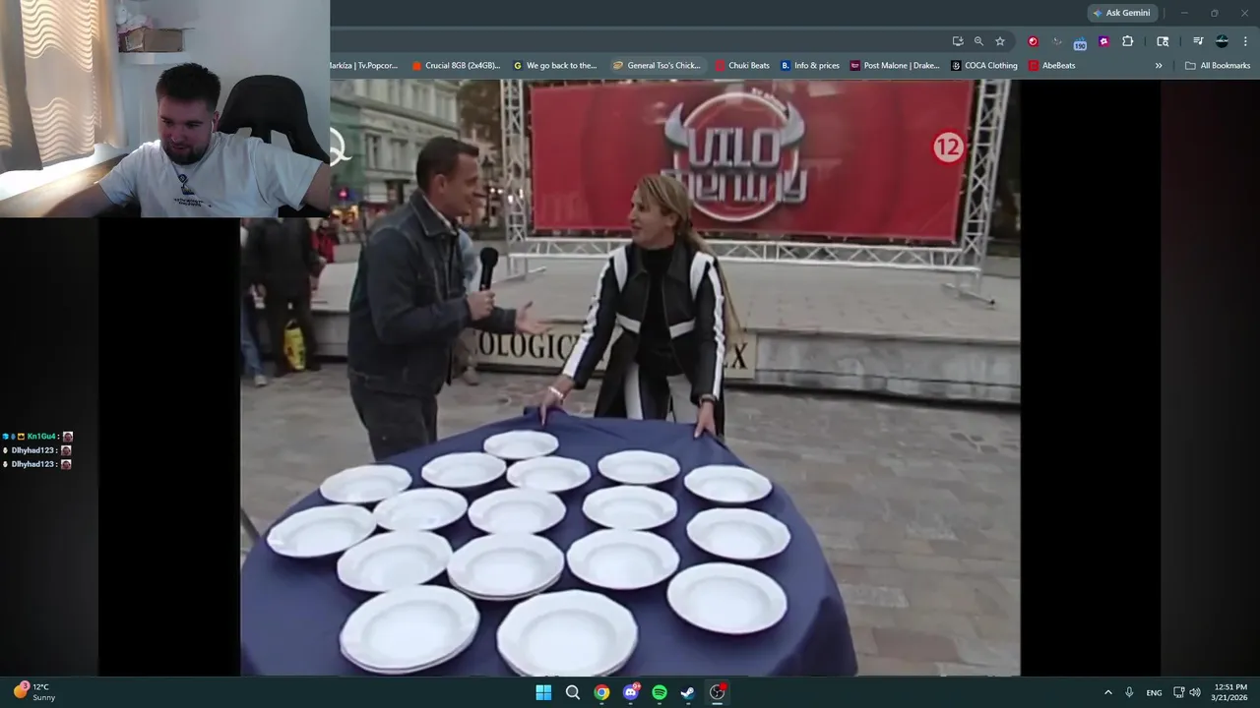1260x708 pixels.
Task: Open OBS Studio from the taskbar
Action: [x=718, y=692]
